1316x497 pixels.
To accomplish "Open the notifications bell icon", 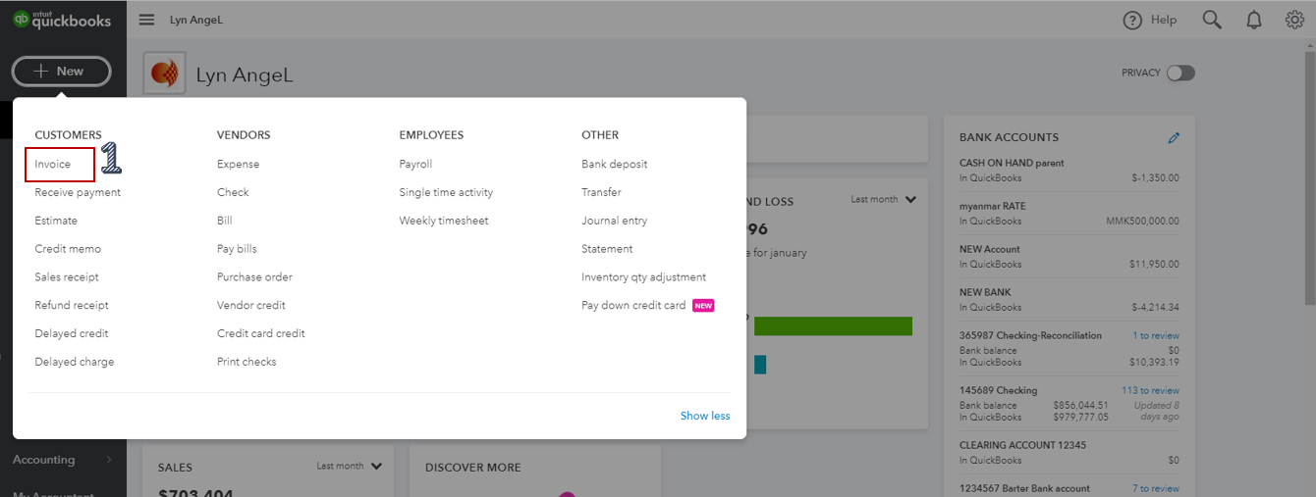I will (x=1254, y=20).
